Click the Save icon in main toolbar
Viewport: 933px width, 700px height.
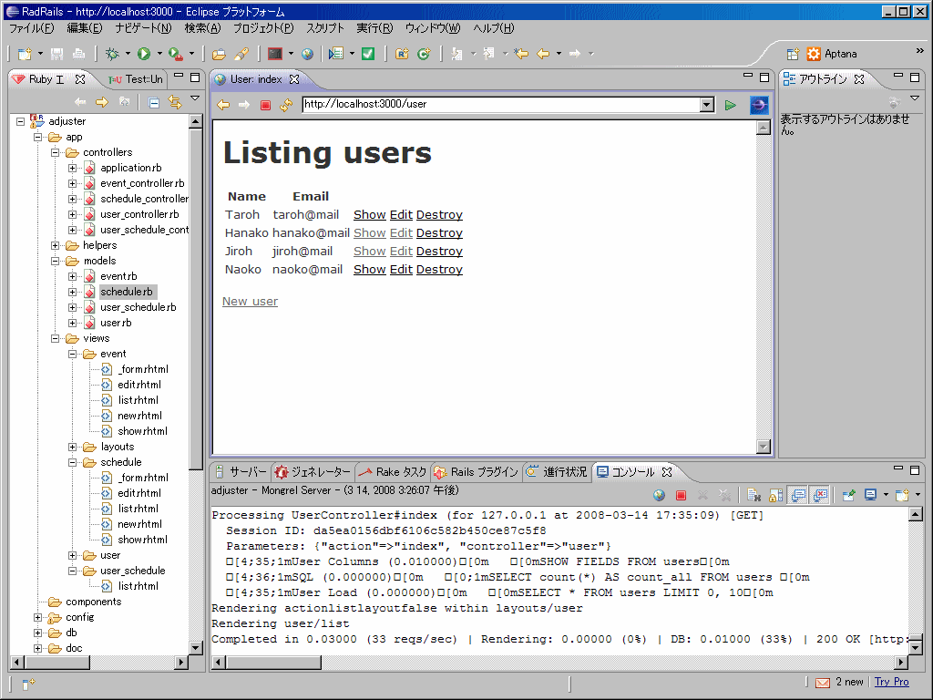tap(56, 54)
